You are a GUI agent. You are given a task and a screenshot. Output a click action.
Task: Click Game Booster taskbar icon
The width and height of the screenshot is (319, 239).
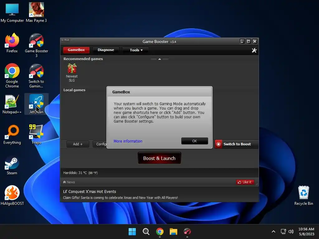click(187, 232)
